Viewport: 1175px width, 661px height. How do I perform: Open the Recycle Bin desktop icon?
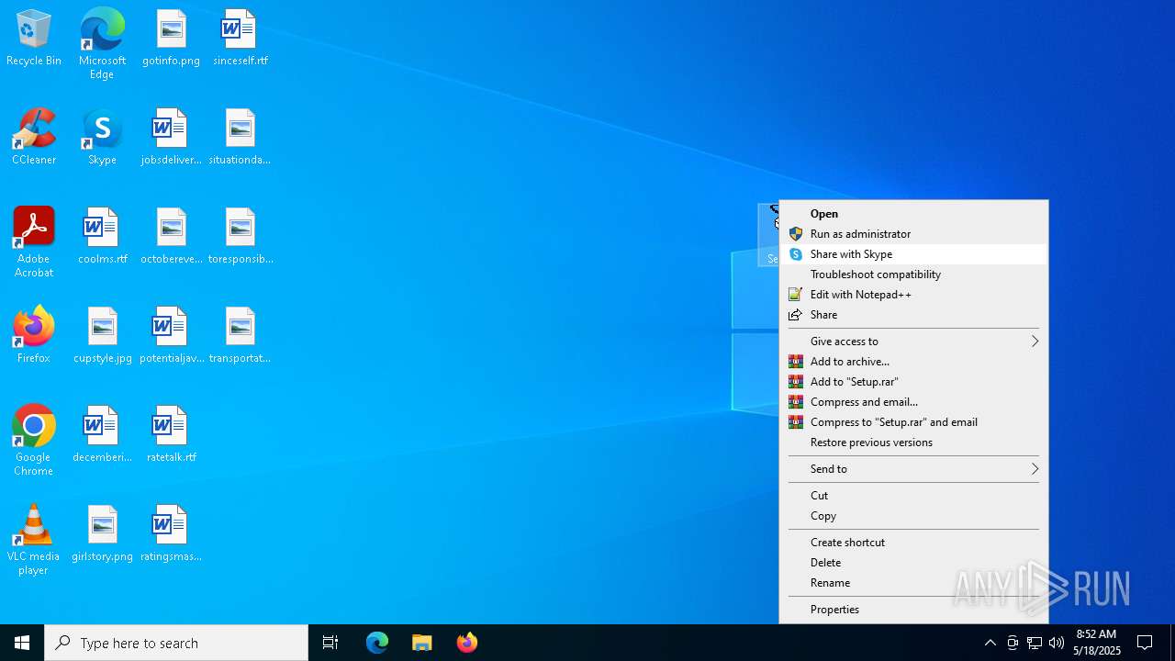(34, 39)
